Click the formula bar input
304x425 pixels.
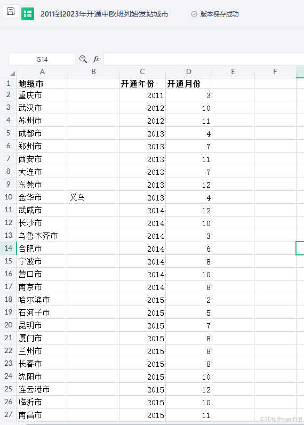click(204, 59)
